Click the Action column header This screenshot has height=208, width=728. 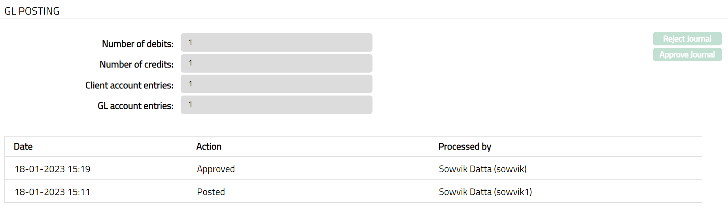(x=209, y=147)
